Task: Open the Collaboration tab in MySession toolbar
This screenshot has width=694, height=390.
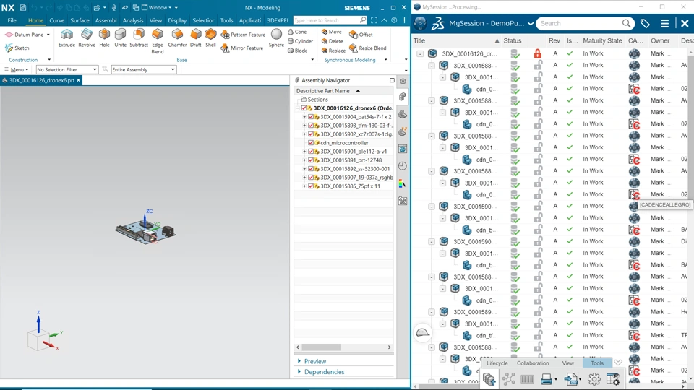Action: (x=533, y=363)
